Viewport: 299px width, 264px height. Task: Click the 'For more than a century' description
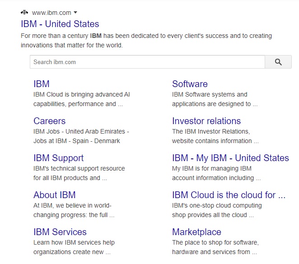tap(146, 41)
